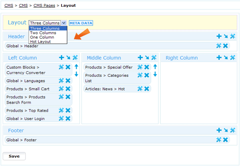This screenshot has height=166, width=240.
Task: Toggle the Layout dropdown arrow
Action: pyautogui.click(x=64, y=23)
